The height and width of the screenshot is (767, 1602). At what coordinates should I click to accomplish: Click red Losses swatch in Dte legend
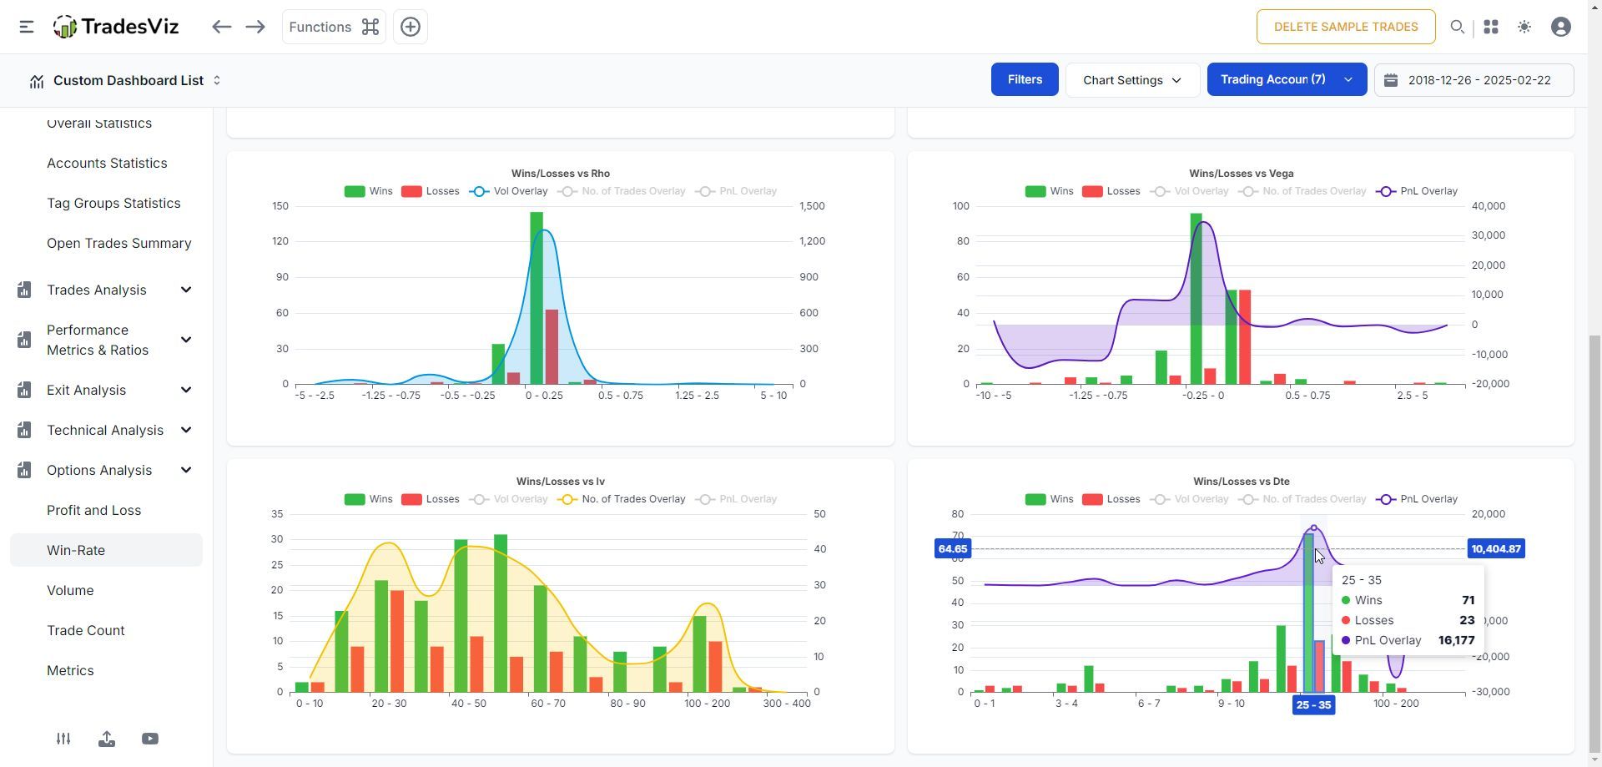pos(1091,499)
